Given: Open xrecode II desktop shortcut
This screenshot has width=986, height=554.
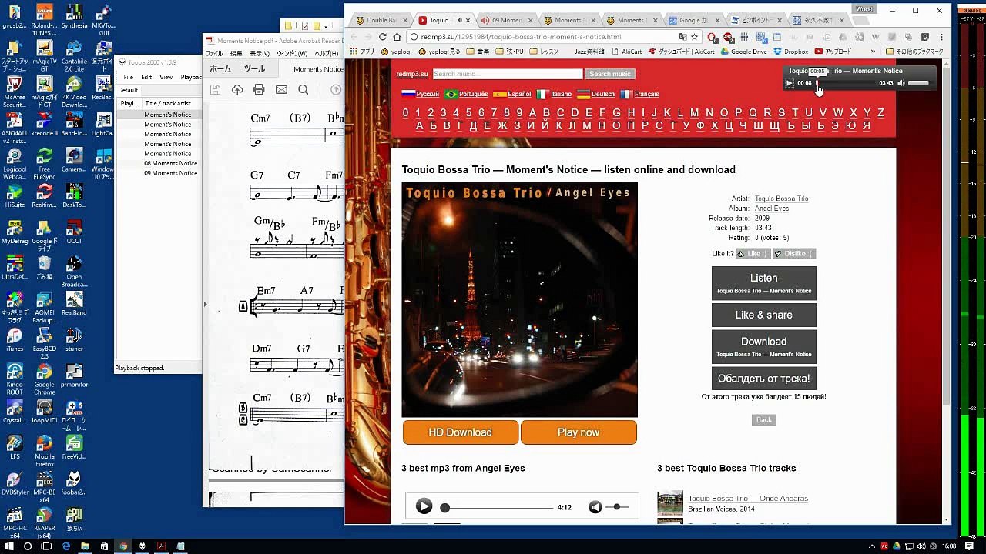Looking at the screenshot, I should pyautogui.click(x=45, y=123).
